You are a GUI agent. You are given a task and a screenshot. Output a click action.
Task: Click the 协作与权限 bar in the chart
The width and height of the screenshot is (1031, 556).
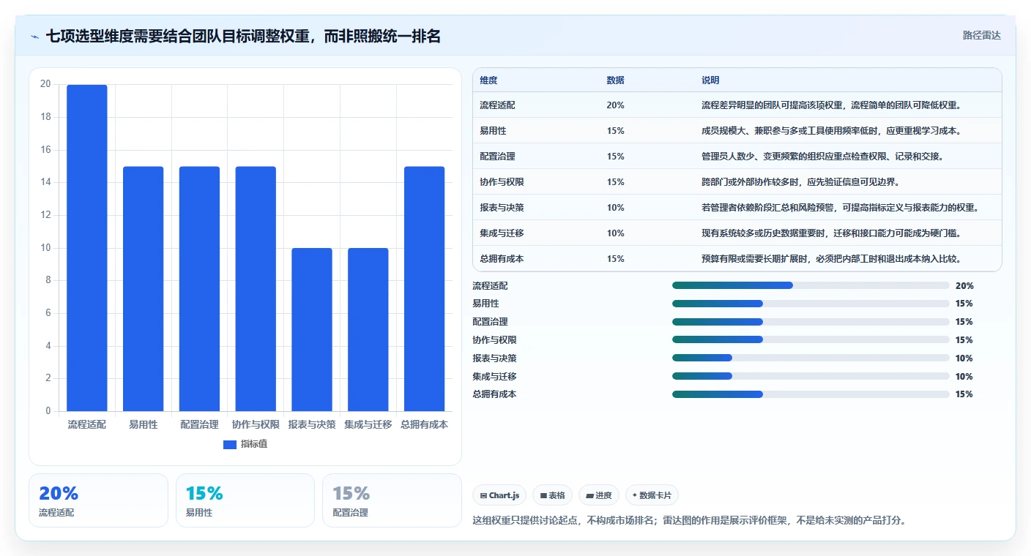[x=256, y=289]
